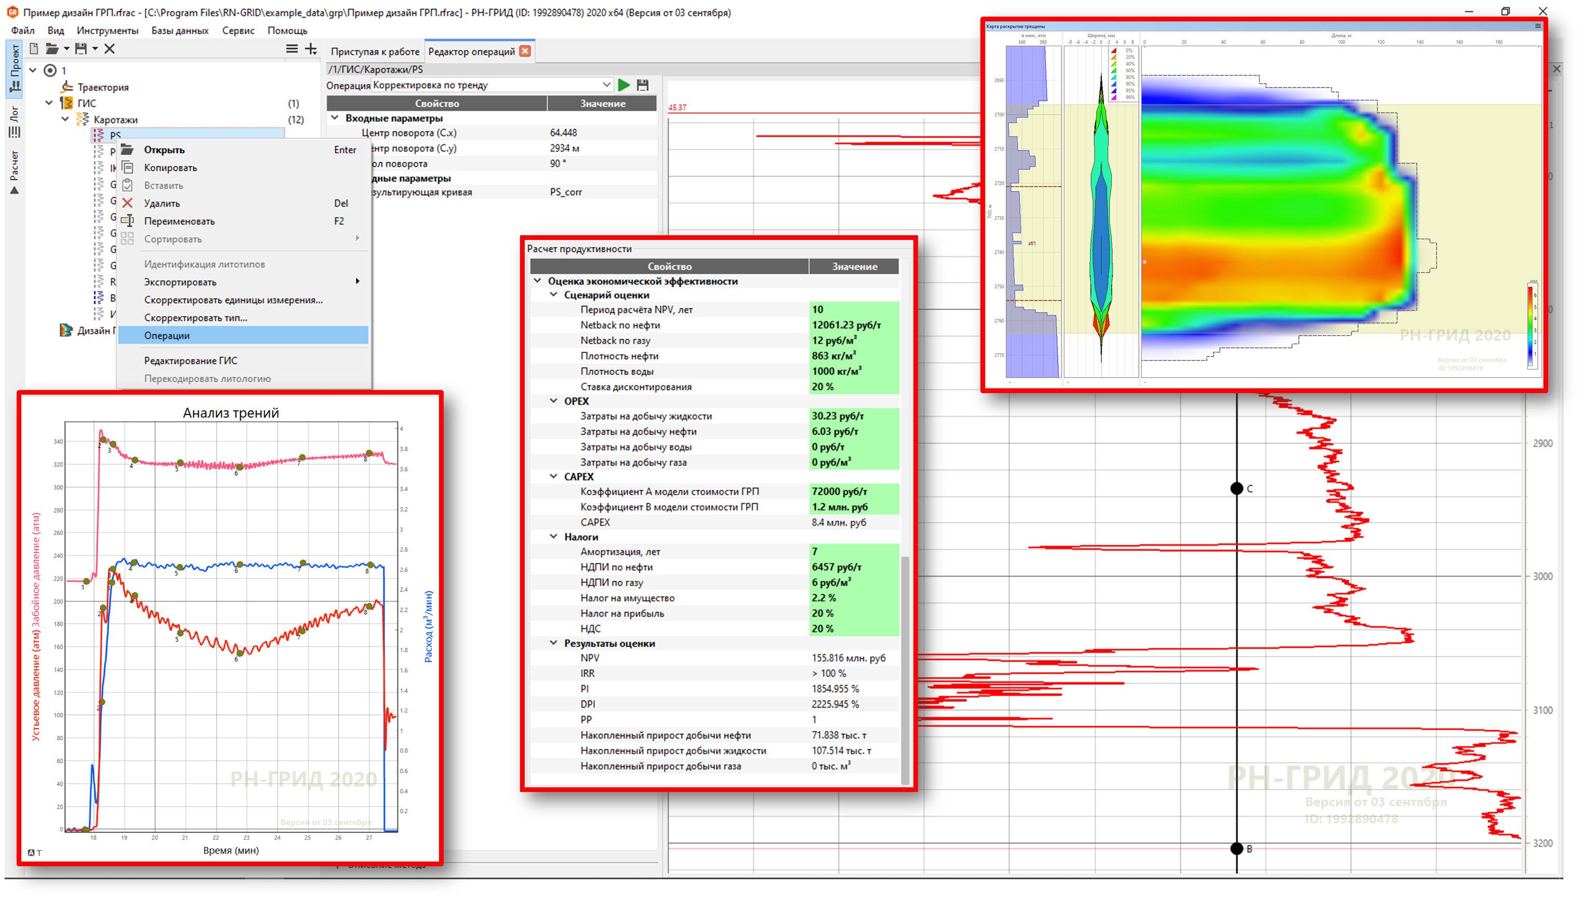Click the productivity panel vertical scrollbar
The image size is (1582, 900).
click(905, 669)
